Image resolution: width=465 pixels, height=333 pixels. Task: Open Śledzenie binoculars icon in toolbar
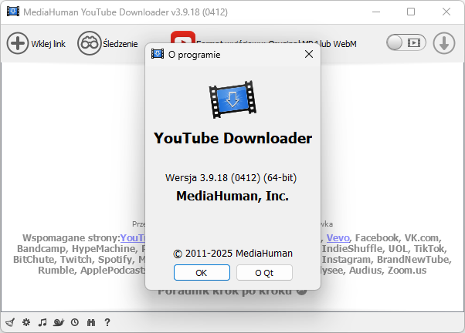(x=89, y=43)
